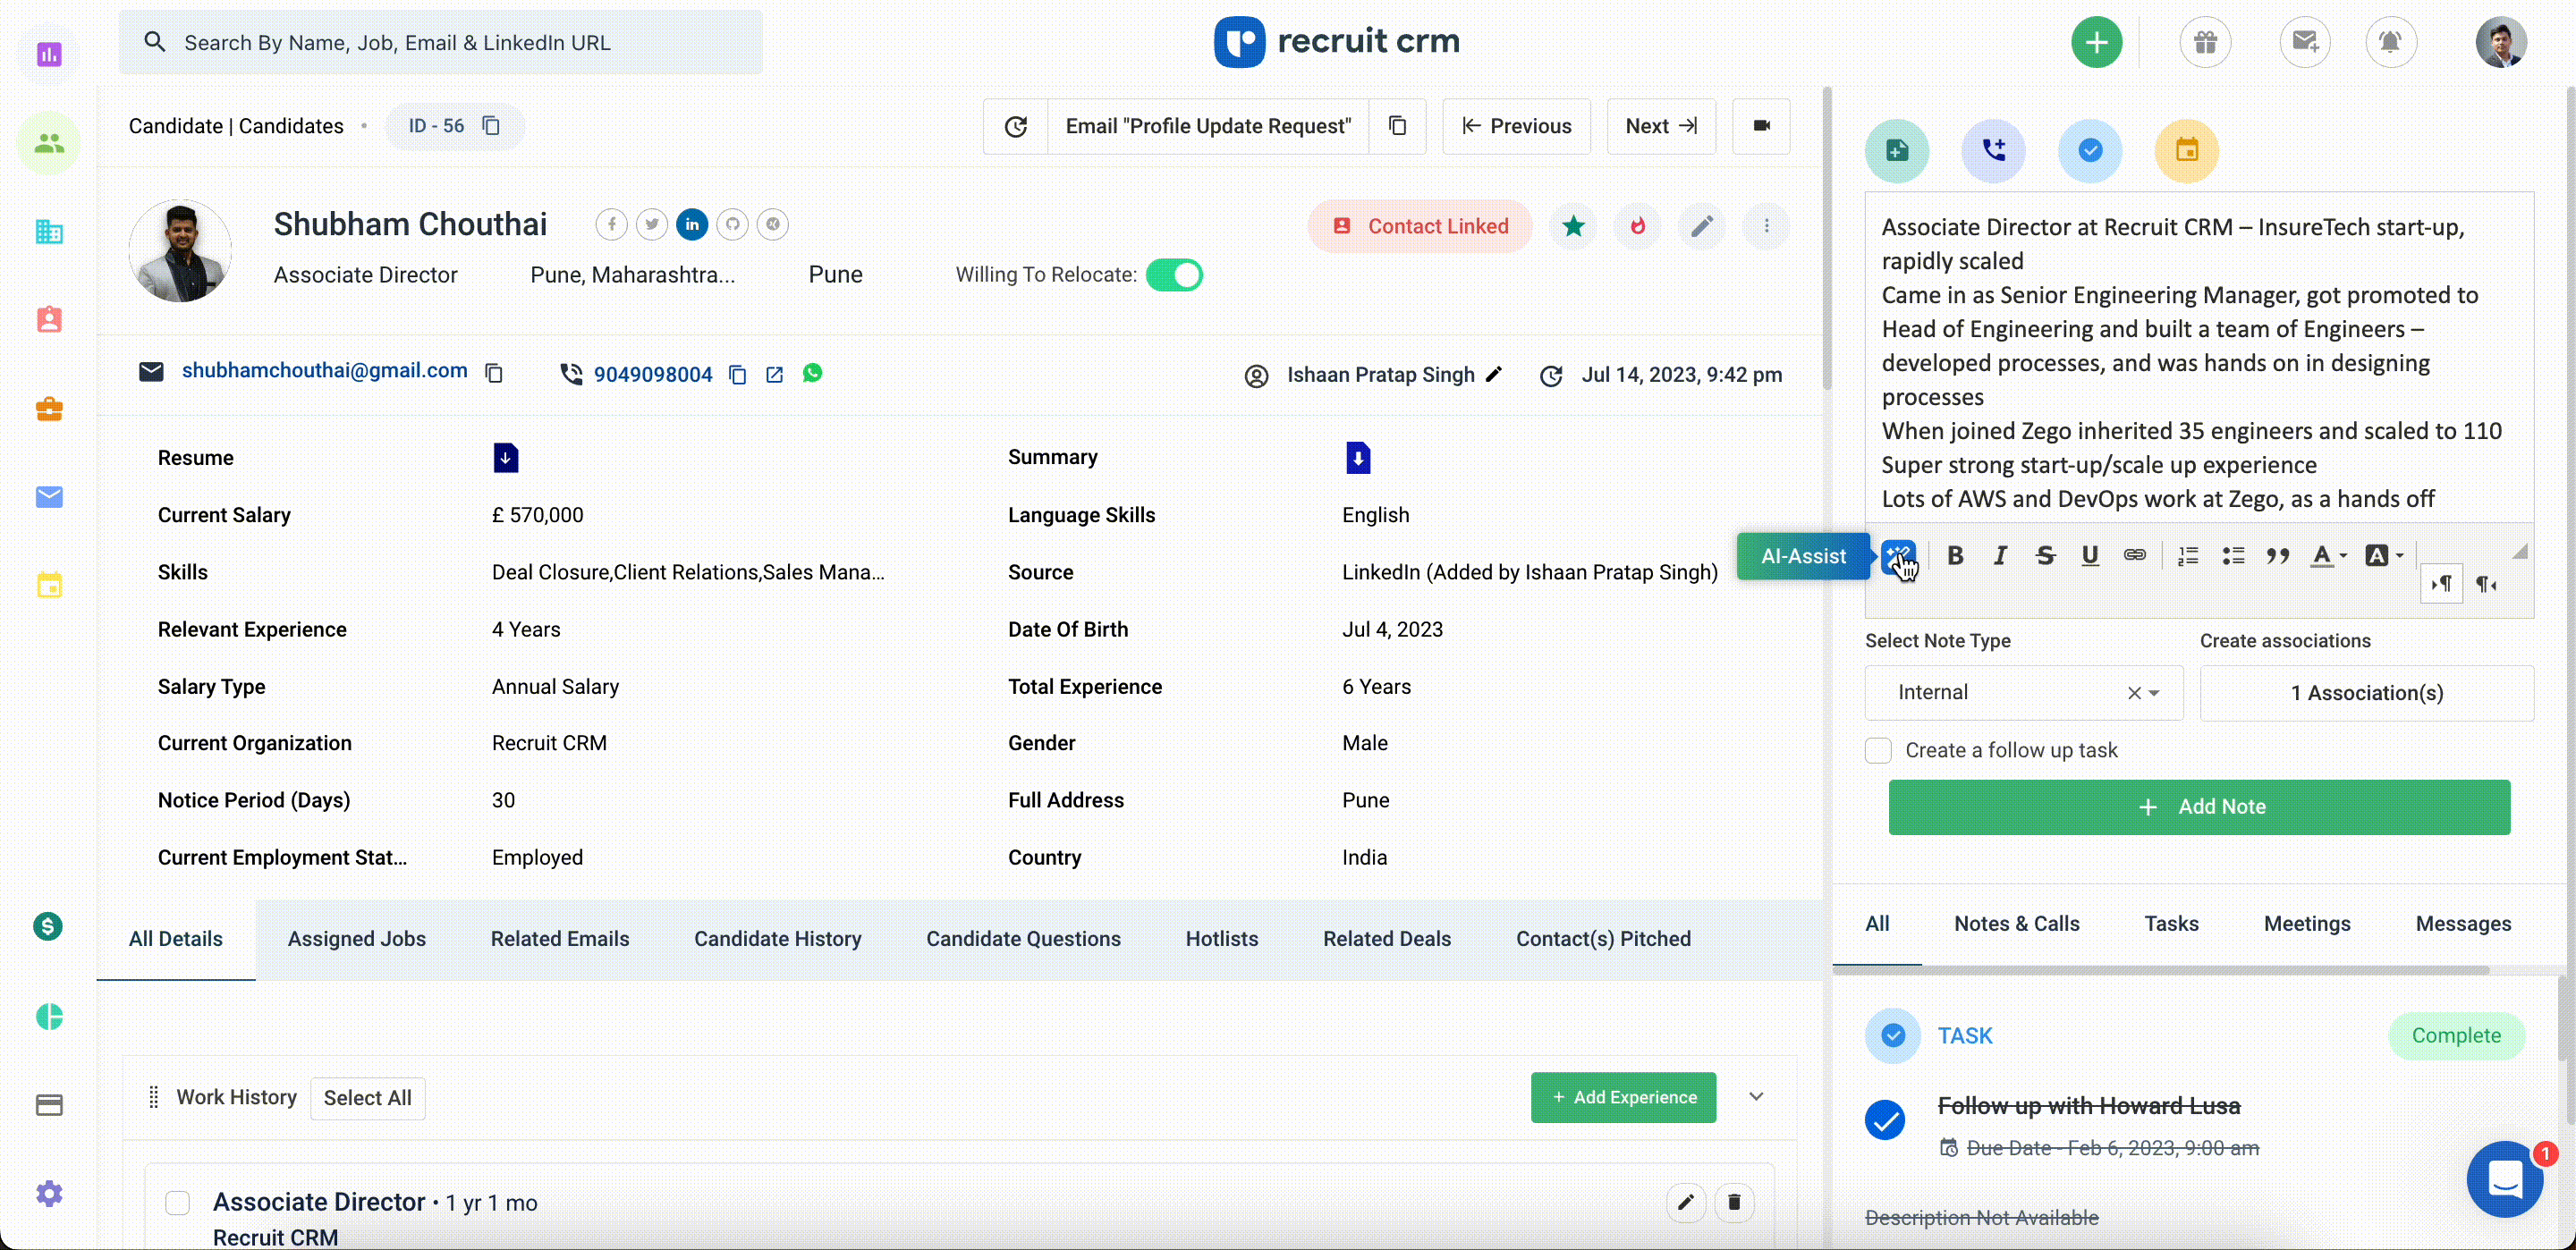The width and height of the screenshot is (2576, 1250).
Task: Click the video call icon for candidate
Action: click(1761, 125)
